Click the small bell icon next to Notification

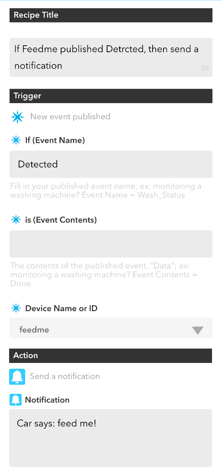[16, 399]
